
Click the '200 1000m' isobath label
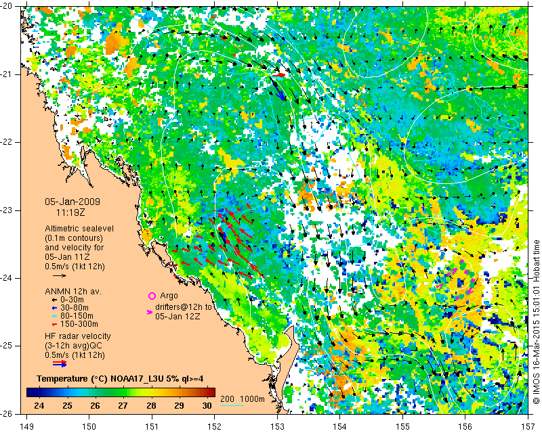tap(243, 399)
